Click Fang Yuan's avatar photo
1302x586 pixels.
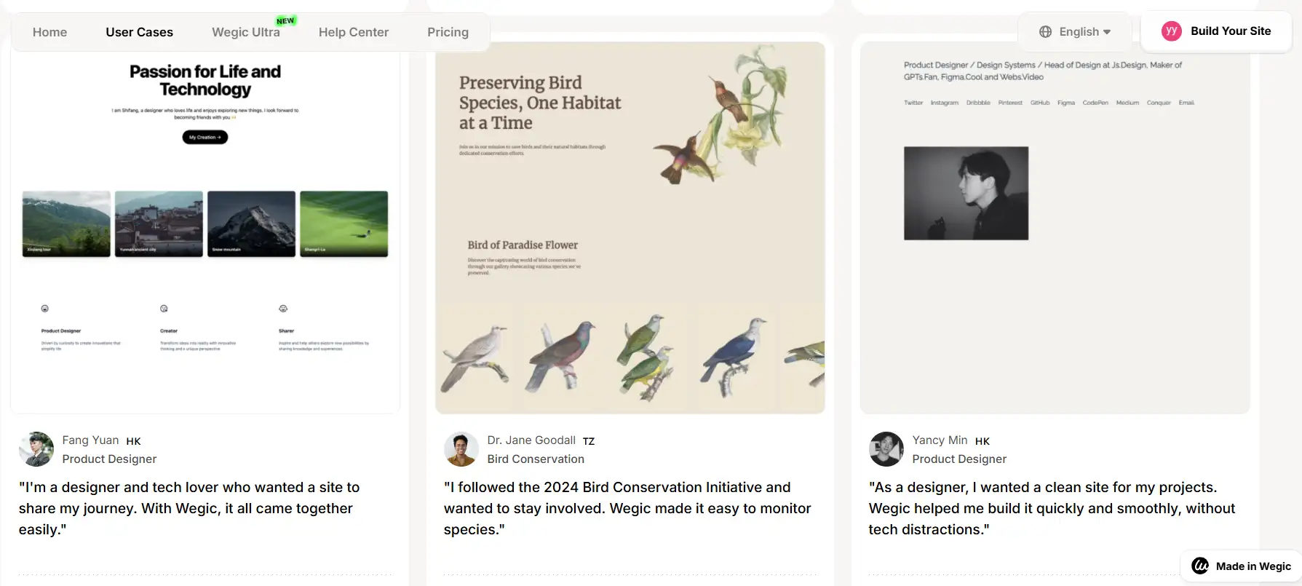tap(36, 449)
